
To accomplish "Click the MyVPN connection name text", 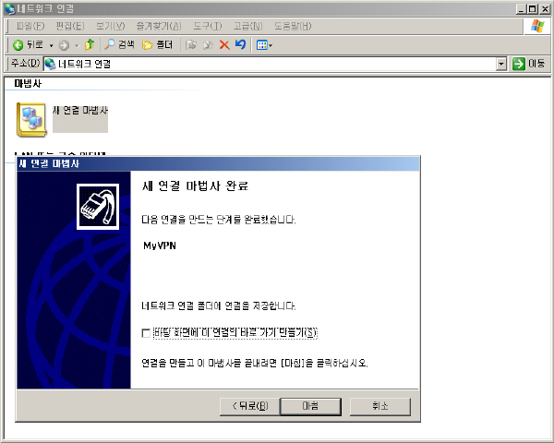I will point(160,245).
